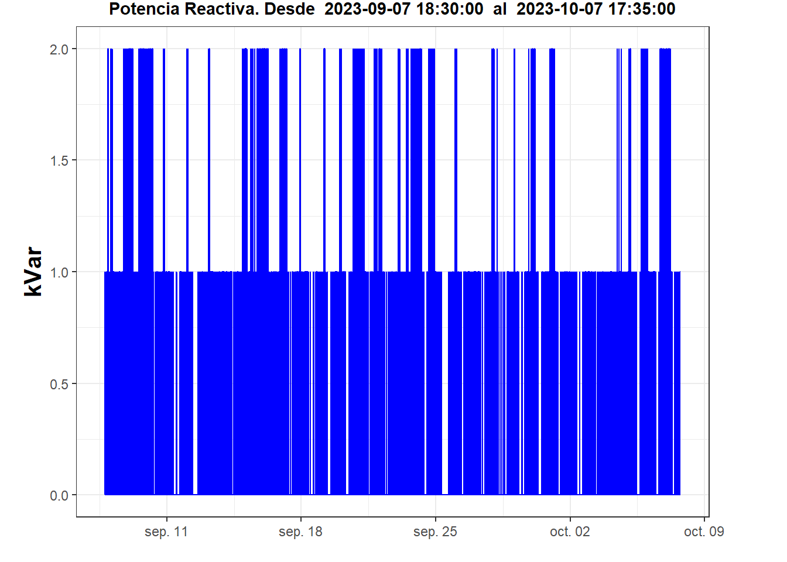
Task: Select the "oct. 02" x-axis label
Action: (x=570, y=532)
